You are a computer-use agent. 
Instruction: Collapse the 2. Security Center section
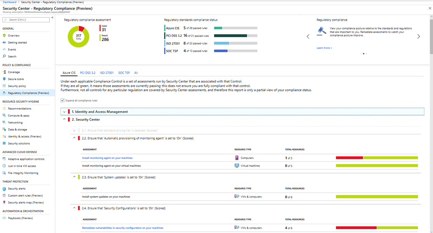(x=64, y=120)
